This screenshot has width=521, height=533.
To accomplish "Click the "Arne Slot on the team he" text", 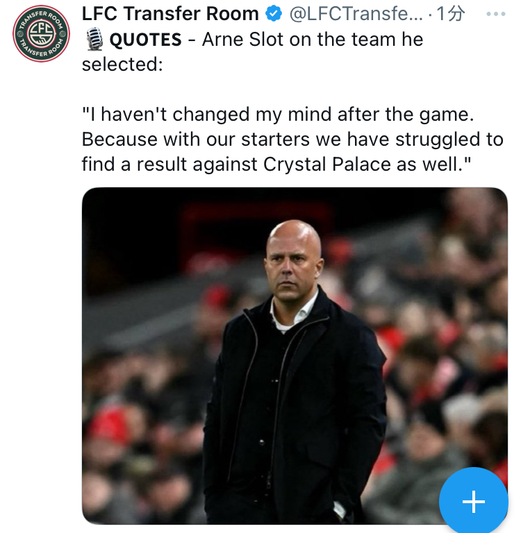I will 313,40.
